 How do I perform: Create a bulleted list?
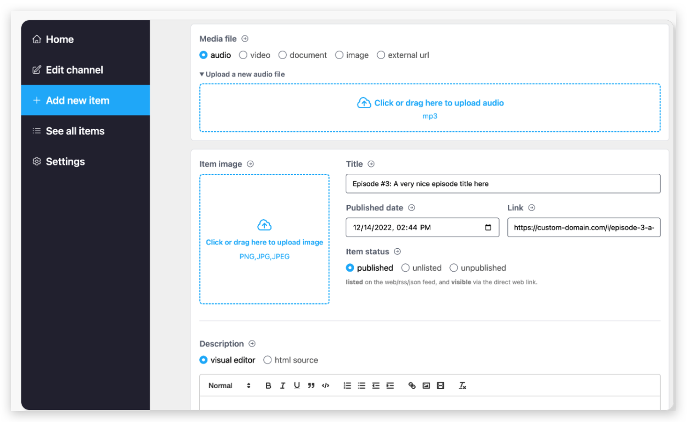tap(361, 386)
